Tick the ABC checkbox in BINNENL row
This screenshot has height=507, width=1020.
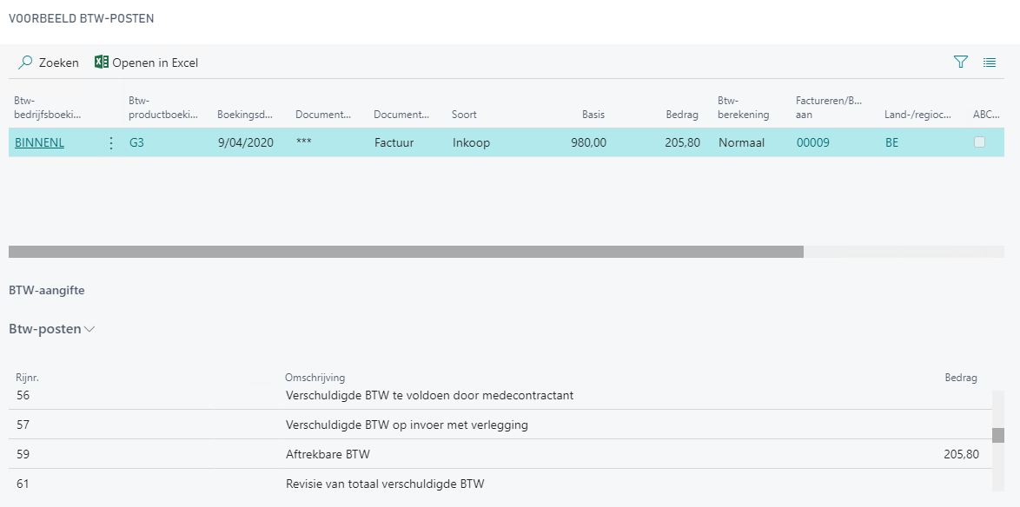(979, 142)
